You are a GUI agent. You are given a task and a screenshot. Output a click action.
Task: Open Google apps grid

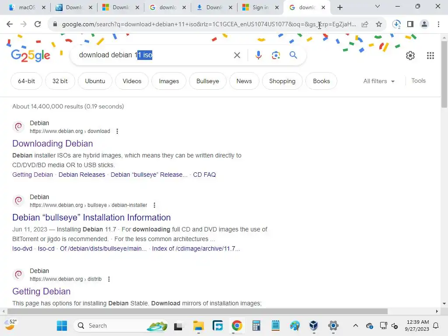430,56
